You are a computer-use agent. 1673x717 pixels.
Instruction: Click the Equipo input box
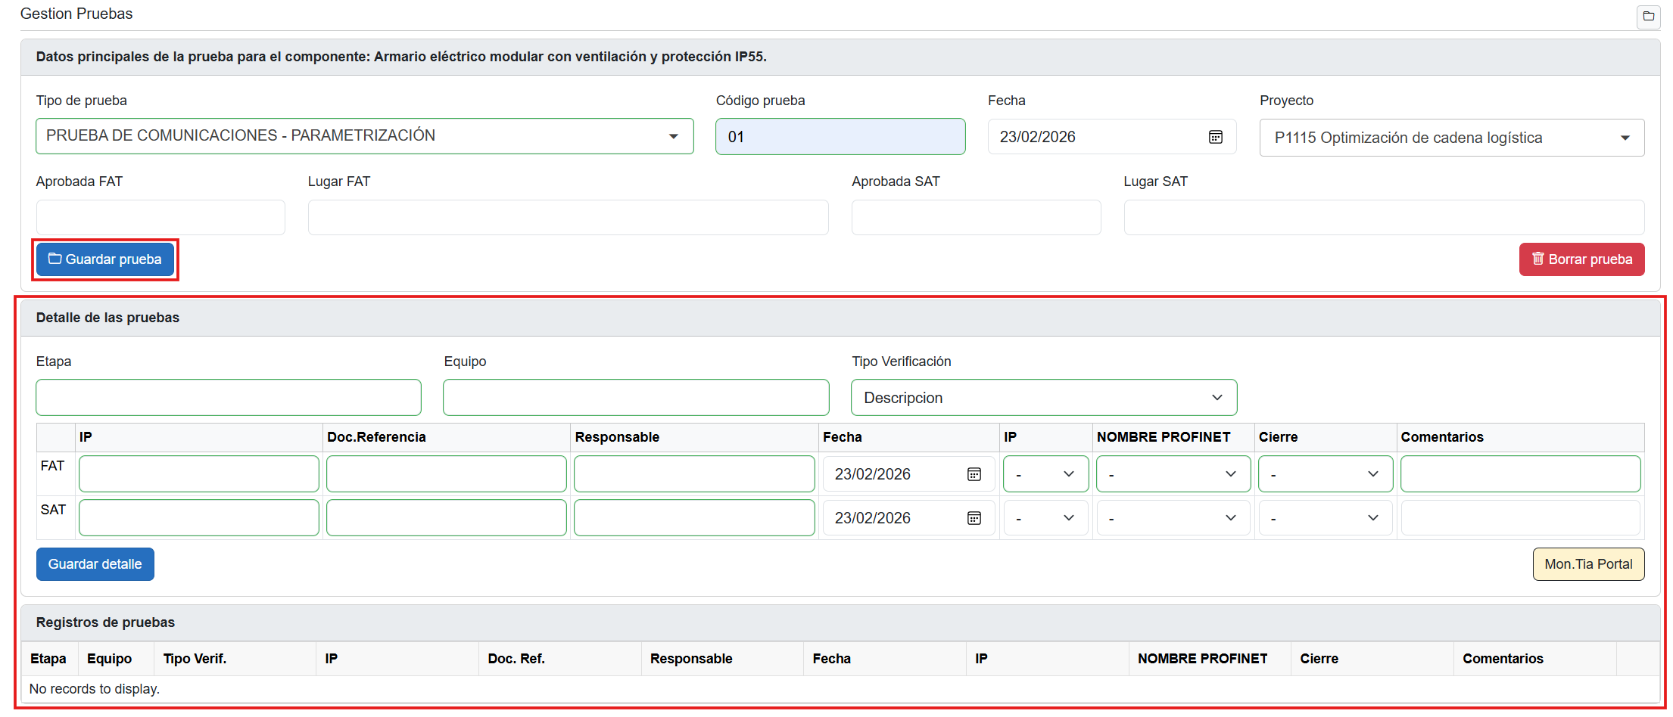coord(635,398)
